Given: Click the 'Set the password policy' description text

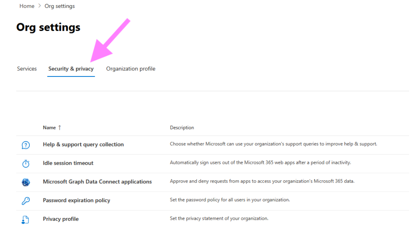Looking at the screenshot, I should pyautogui.click(x=230, y=200).
